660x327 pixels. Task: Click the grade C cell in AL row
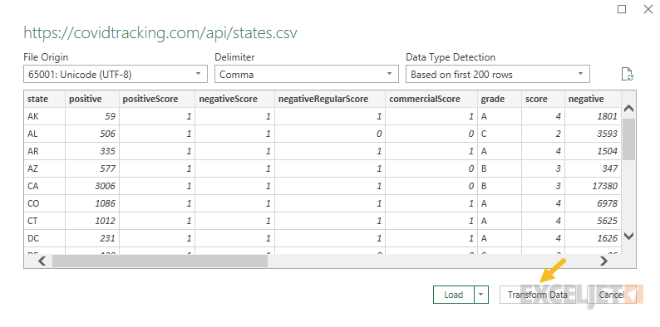(x=500, y=134)
